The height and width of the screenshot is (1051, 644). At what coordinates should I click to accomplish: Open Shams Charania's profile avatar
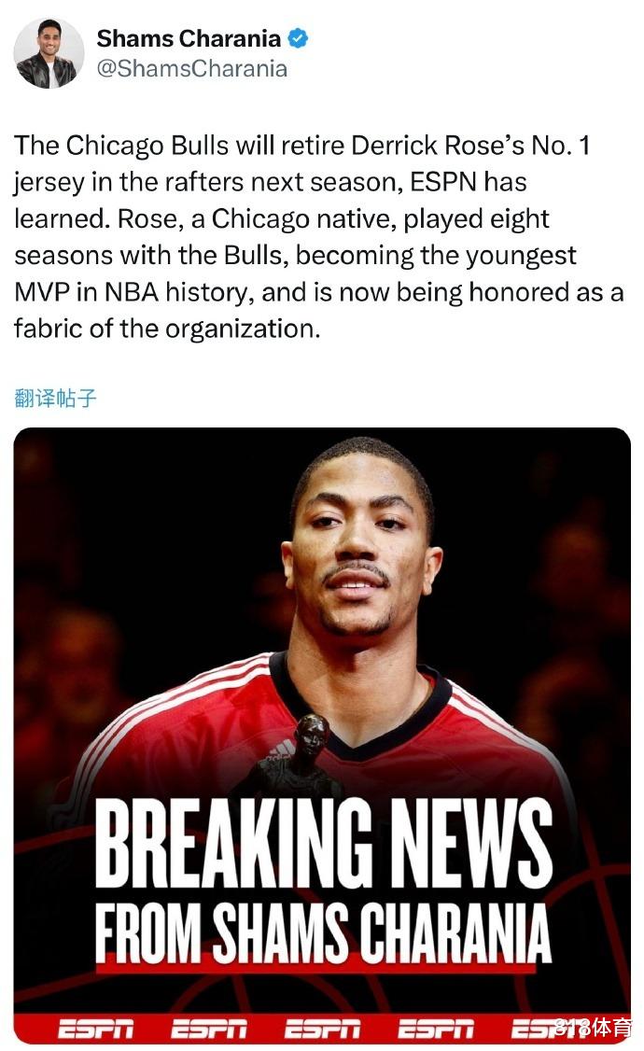click(49, 53)
